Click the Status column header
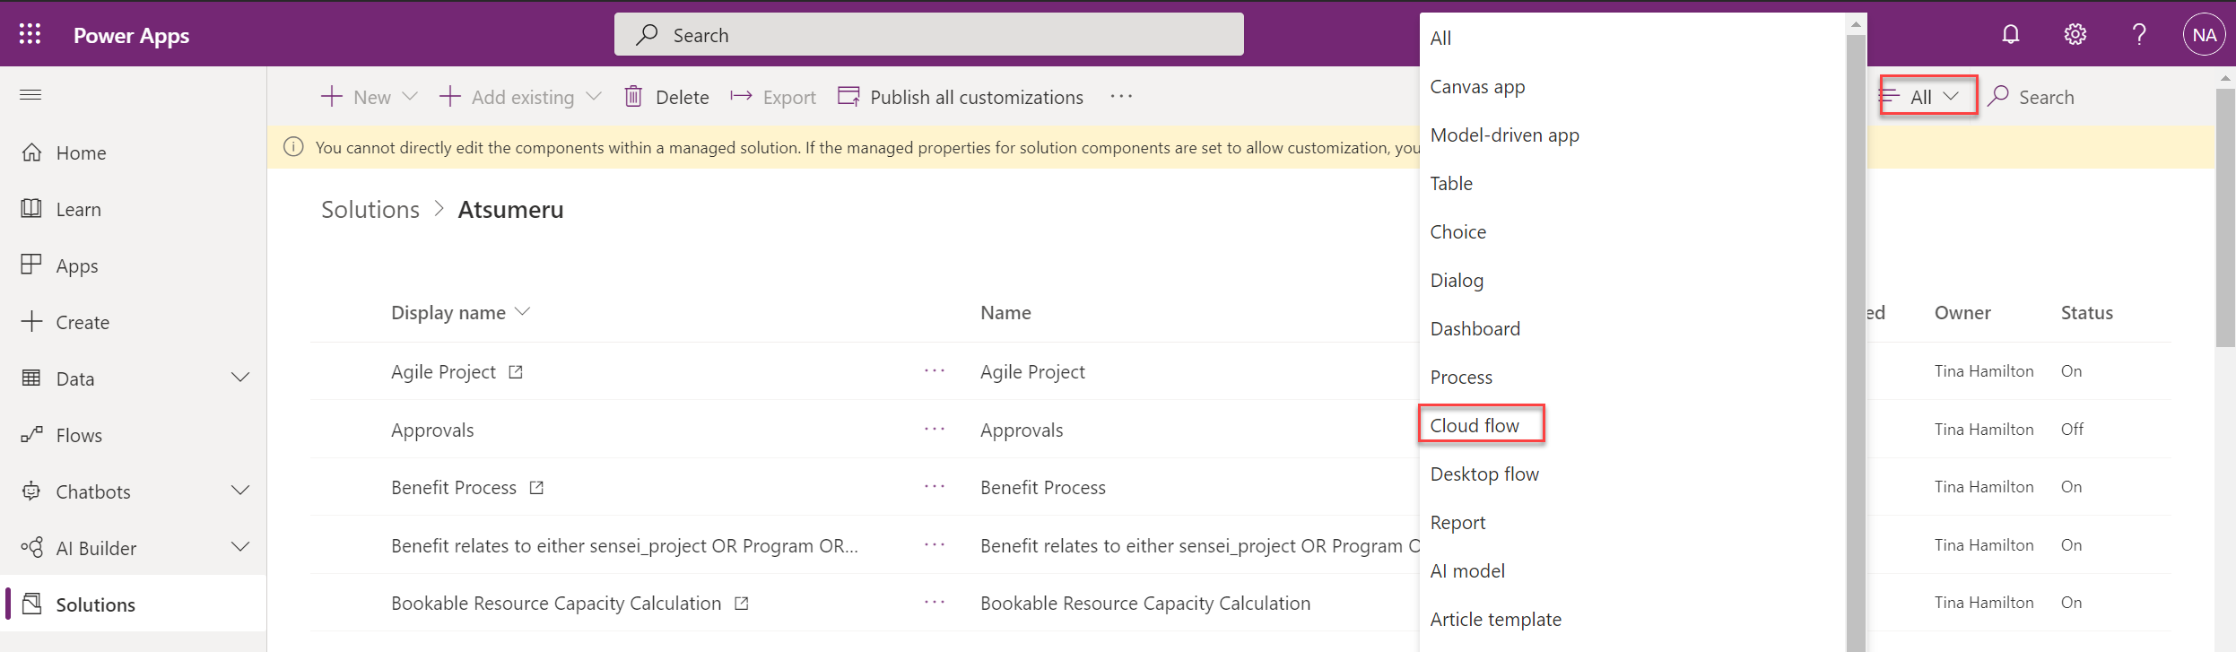Image resolution: width=2236 pixels, height=652 pixels. 2086,312
